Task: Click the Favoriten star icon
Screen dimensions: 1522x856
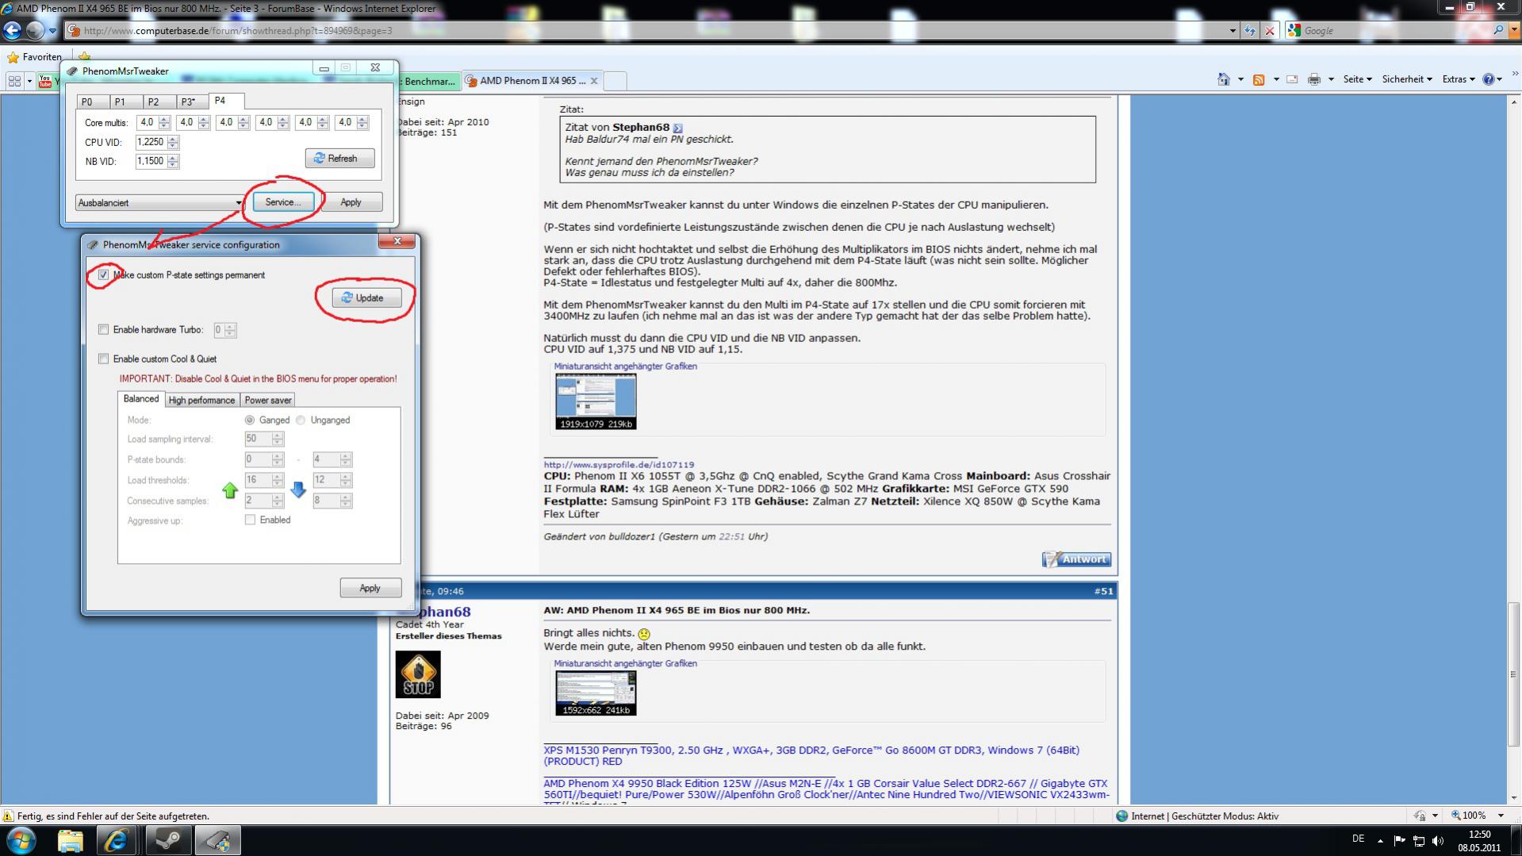Action: 13,57
